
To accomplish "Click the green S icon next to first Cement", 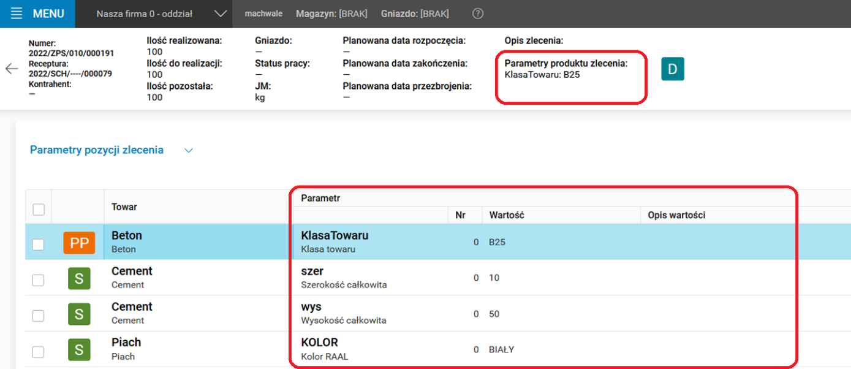I will click(x=79, y=278).
